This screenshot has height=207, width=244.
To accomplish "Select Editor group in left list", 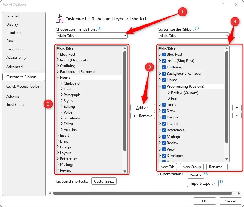I will click(x=68, y=124).
